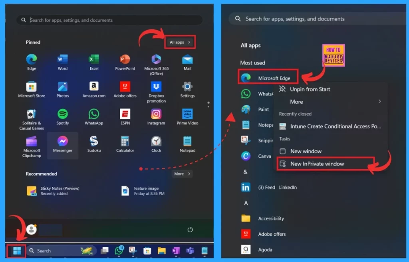Open the user account avatar
This screenshot has height=262, width=409.
31,229
